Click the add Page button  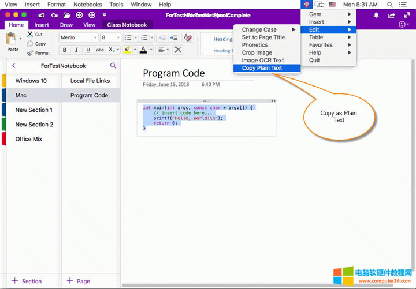79,281
